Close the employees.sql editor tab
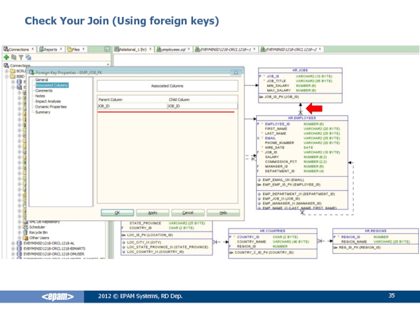 (x=188, y=49)
